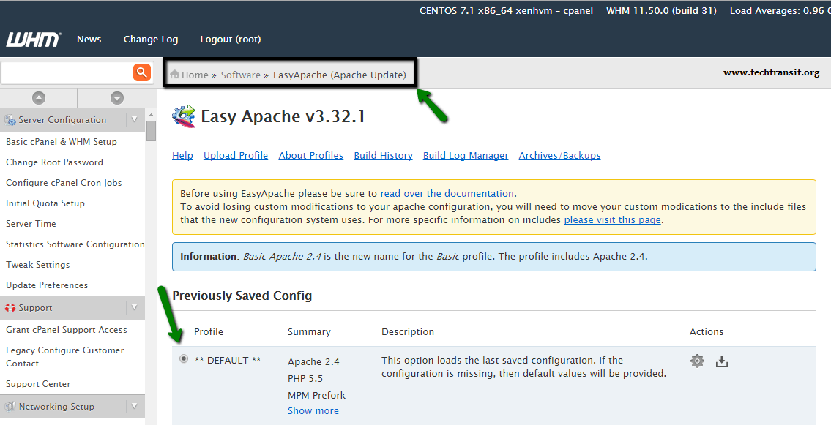Click the sidebar scroll-up circle arrow

39,98
